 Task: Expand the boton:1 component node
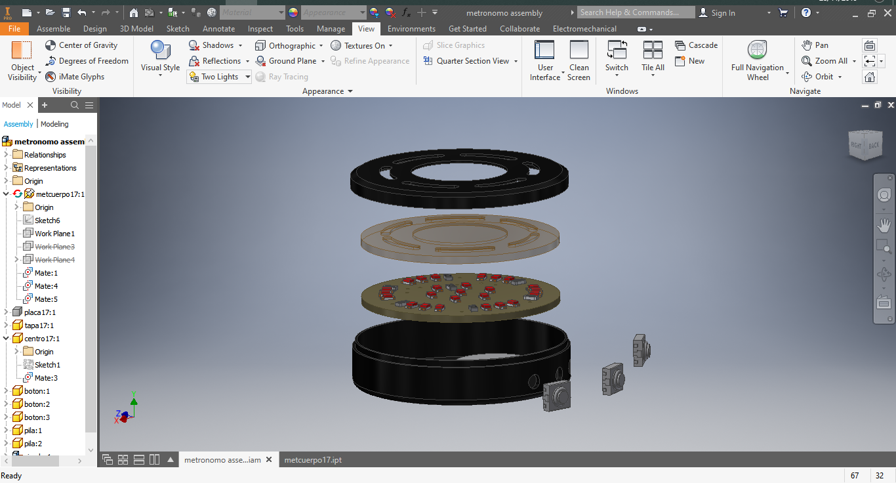[x=7, y=391]
